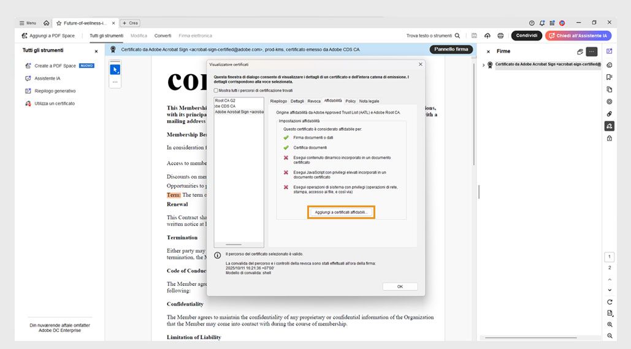631x349 pixels.
Task: Select the Affidabilità tab
Action: click(x=333, y=101)
